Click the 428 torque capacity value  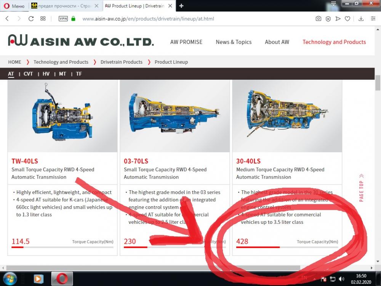tap(242, 241)
